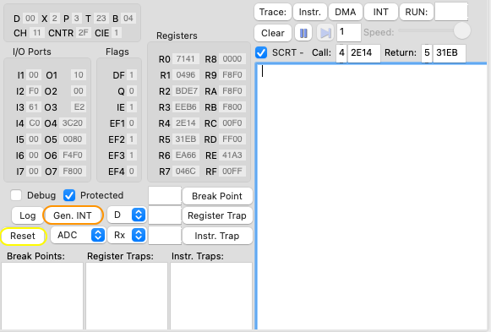The height and width of the screenshot is (332, 491).
Task: Click the R7 value 046C
Action: [186, 171]
